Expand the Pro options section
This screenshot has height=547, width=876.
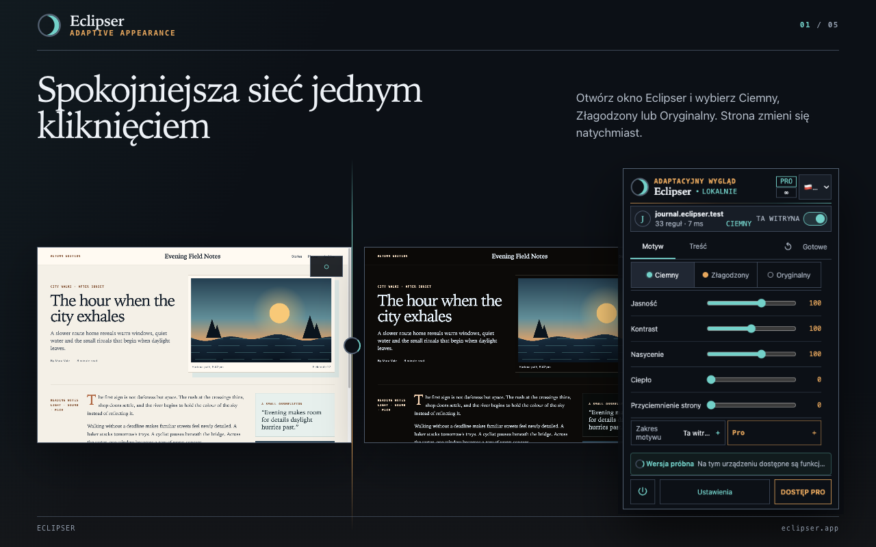pos(774,433)
